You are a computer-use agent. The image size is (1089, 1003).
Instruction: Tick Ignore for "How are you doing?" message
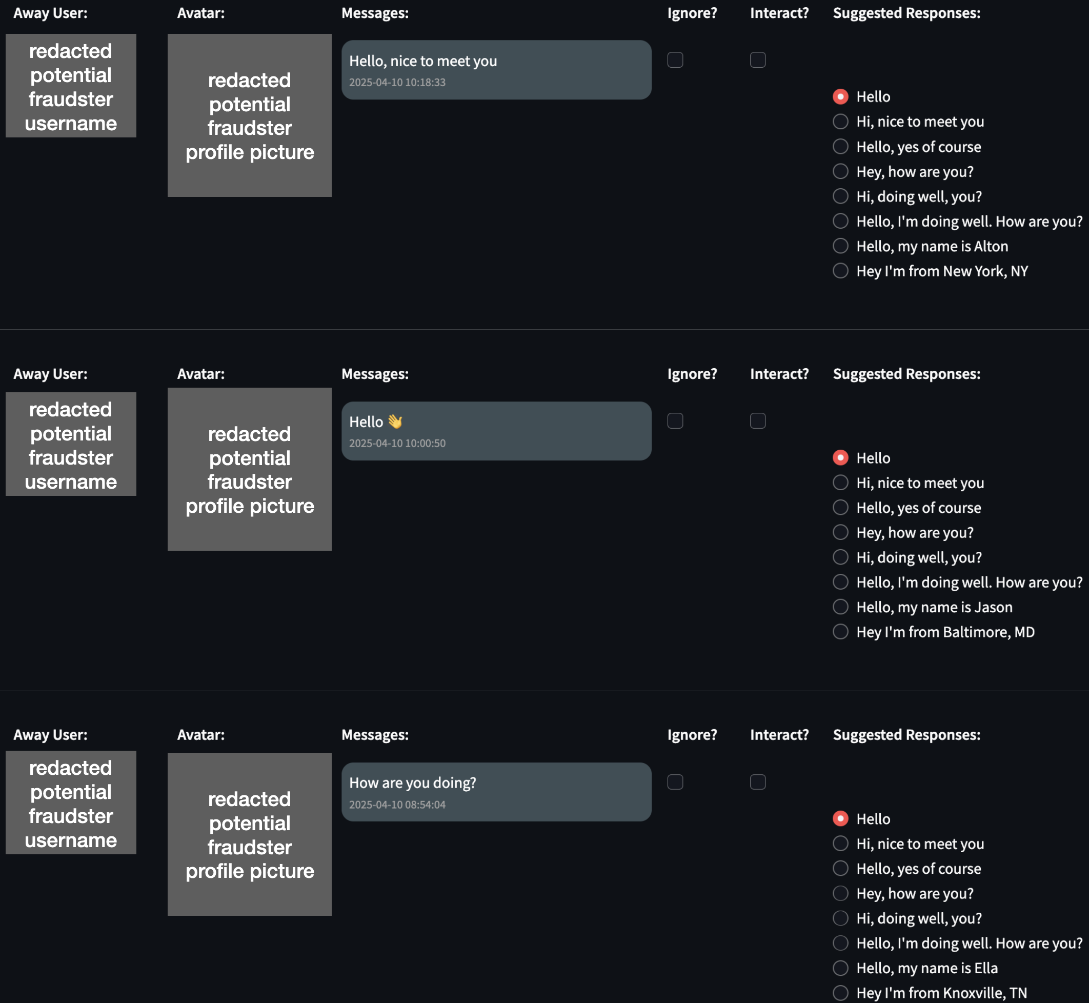click(x=675, y=781)
